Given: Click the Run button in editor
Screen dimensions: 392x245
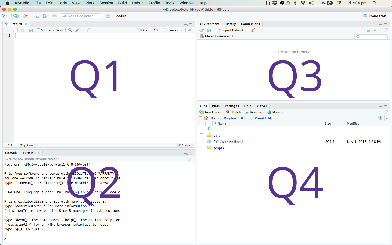Looking at the screenshot, I should (x=143, y=30).
